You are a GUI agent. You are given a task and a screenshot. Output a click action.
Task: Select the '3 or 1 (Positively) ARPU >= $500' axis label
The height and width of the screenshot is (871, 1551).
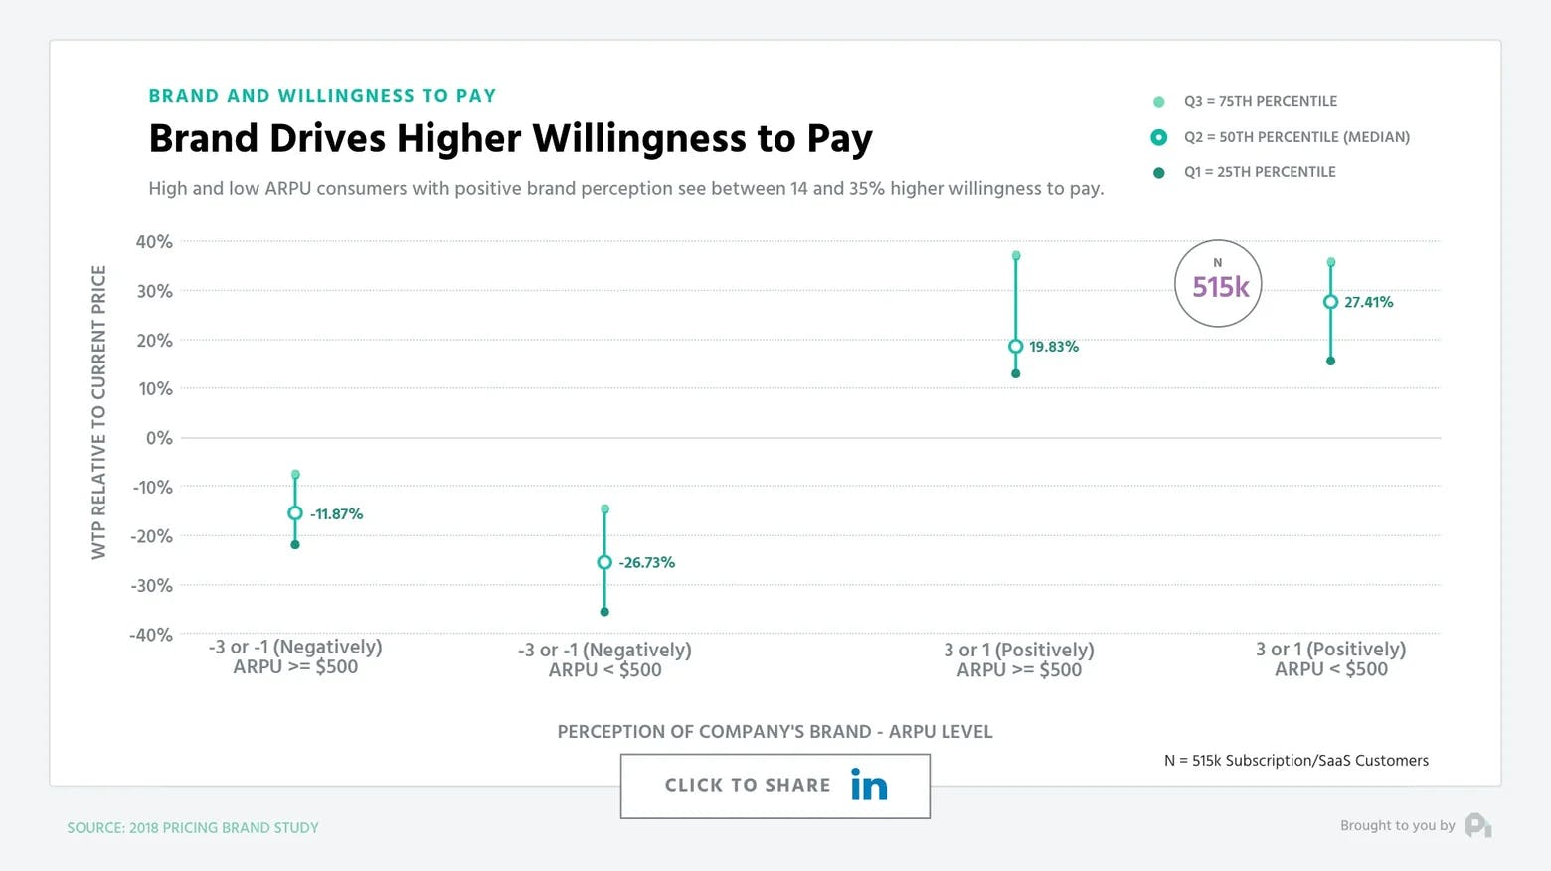click(x=1019, y=658)
